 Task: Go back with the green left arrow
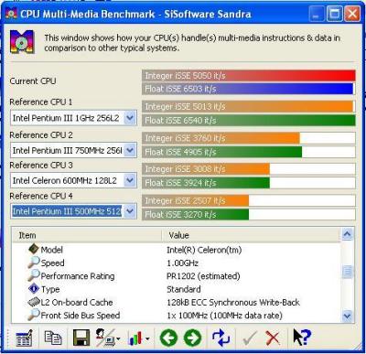[x=168, y=338]
